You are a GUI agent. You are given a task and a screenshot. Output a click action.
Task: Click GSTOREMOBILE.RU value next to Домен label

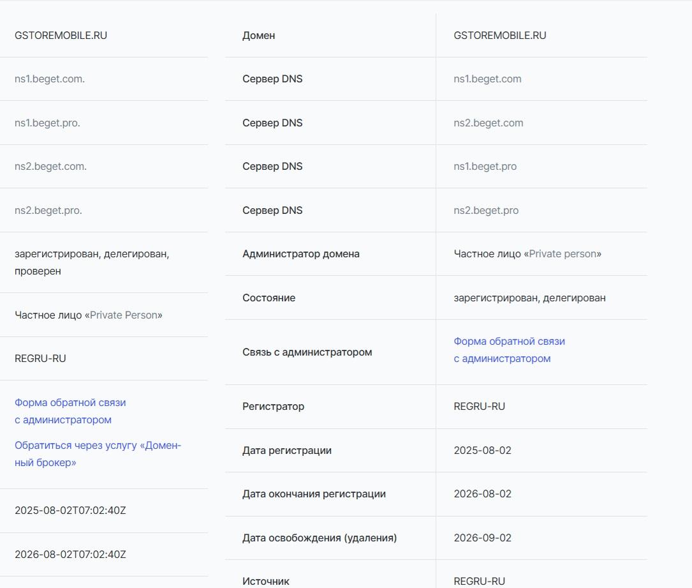coord(500,36)
